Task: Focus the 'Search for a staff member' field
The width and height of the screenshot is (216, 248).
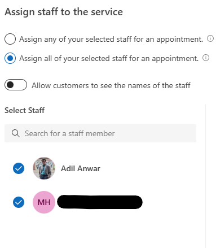Action: [100, 133]
